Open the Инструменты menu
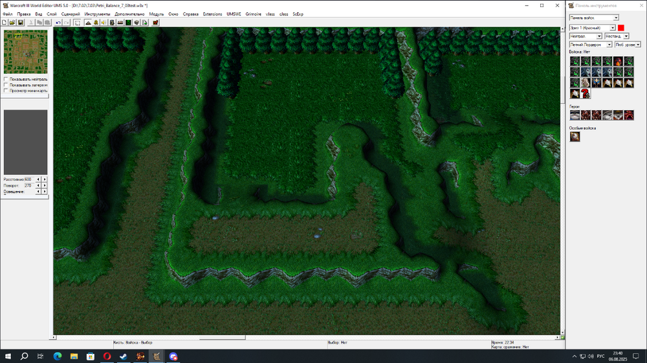This screenshot has height=363, width=647. [x=97, y=14]
